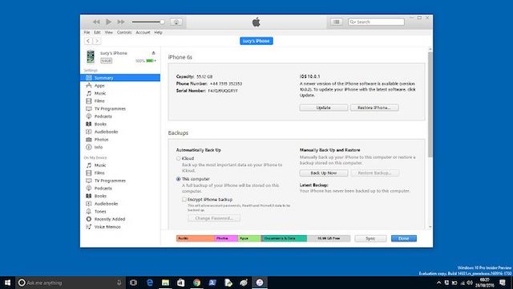513x289 pixels.
Task: Click the Lucy's iPhone device button
Action: 256,41
